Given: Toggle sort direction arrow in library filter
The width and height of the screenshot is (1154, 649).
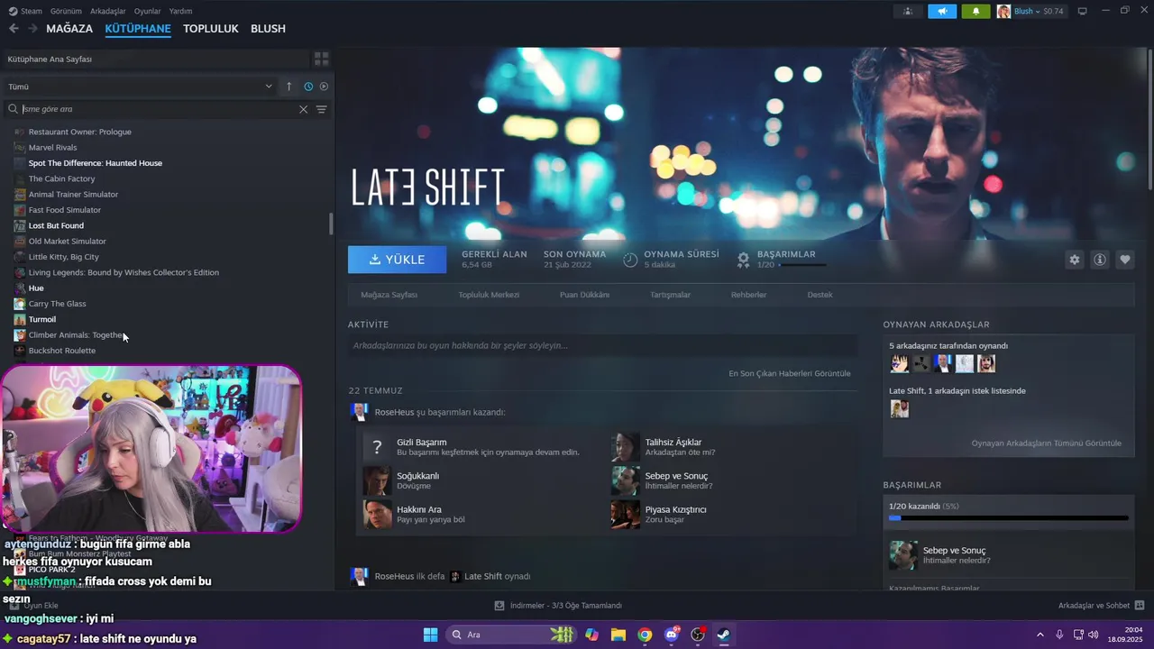Looking at the screenshot, I should [x=288, y=87].
